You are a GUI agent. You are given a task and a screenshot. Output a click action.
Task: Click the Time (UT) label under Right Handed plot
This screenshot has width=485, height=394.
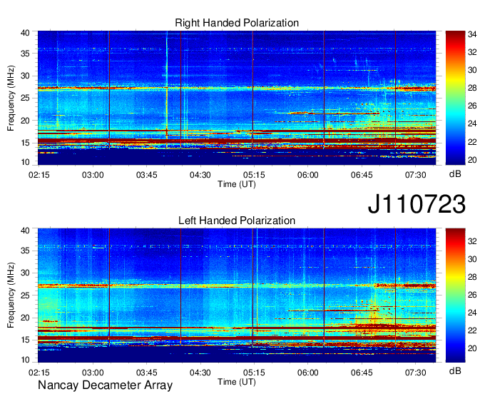pos(237,184)
